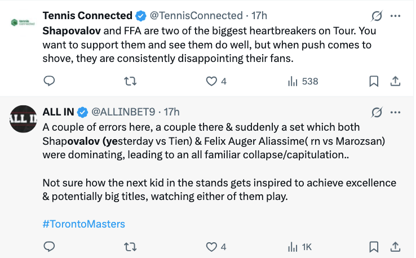Bookmark the Tennis Connected tweet
The width and height of the screenshot is (416, 258).
pyautogui.click(x=373, y=81)
